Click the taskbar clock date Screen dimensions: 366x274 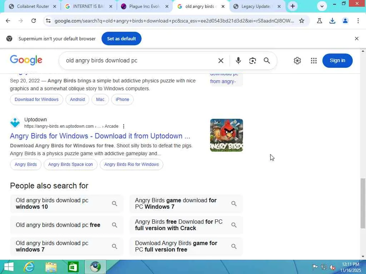350,267
